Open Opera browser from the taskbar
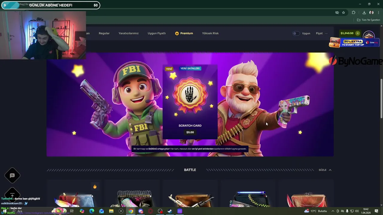 tap(151, 211)
